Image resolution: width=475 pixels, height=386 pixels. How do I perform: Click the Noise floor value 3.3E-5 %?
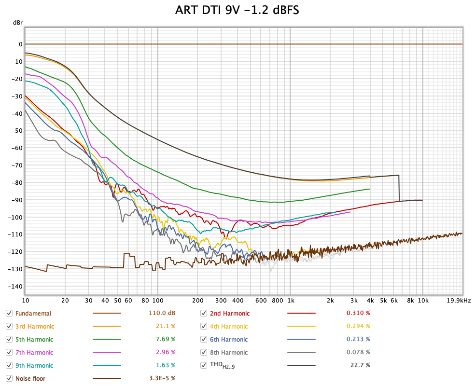pyautogui.click(x=162, y=378)
